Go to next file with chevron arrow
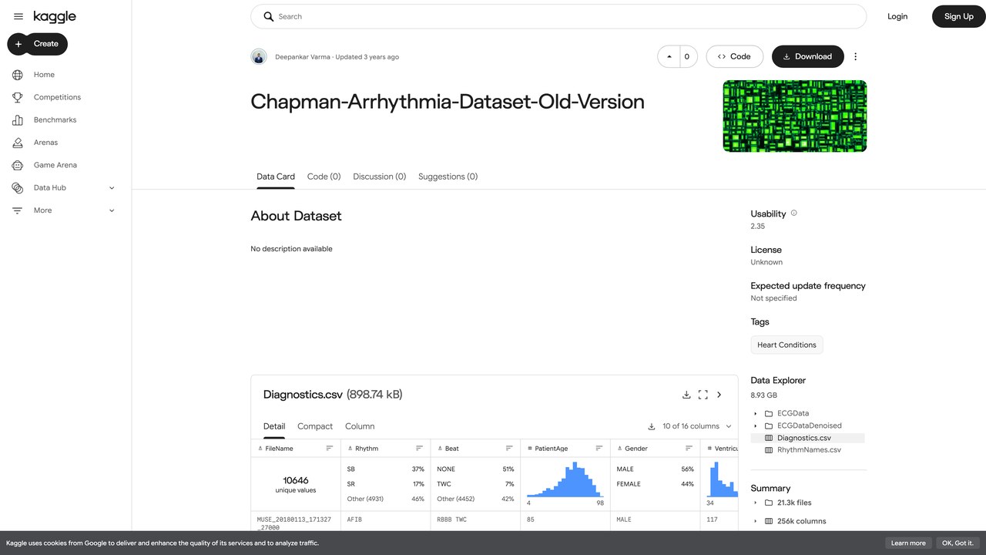 (719, 395)
